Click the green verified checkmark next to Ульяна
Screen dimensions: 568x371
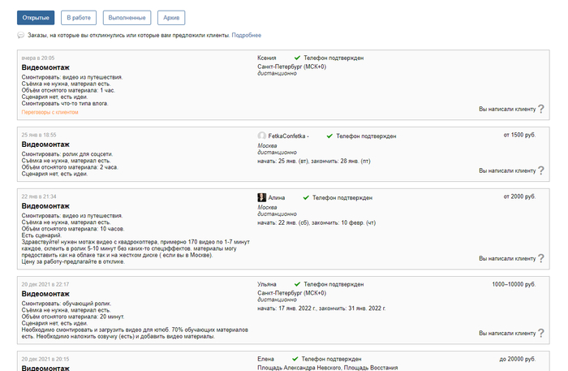point(298,284)
